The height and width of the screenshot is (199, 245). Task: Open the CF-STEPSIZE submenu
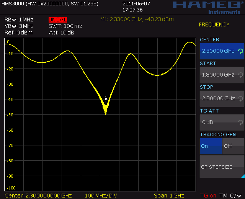[221, 167]
